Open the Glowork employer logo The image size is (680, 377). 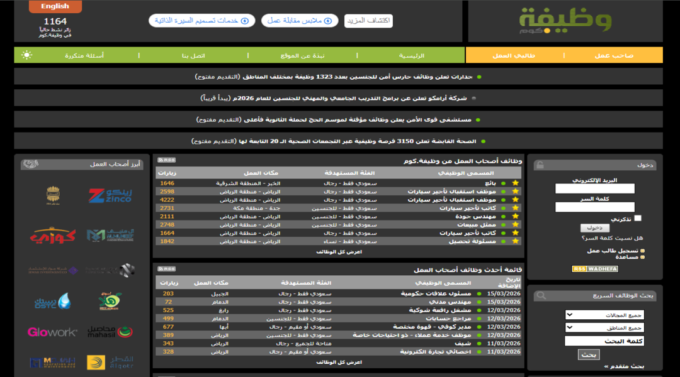(x=54, y=332)
